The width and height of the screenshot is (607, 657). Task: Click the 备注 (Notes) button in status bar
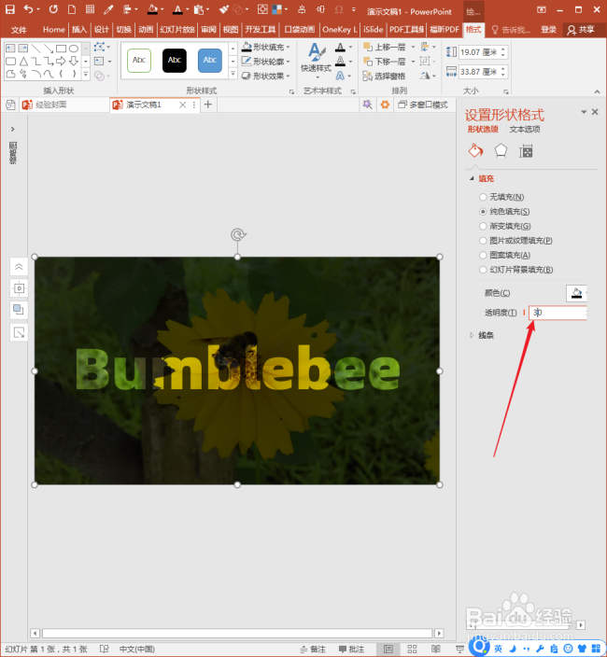313,649
